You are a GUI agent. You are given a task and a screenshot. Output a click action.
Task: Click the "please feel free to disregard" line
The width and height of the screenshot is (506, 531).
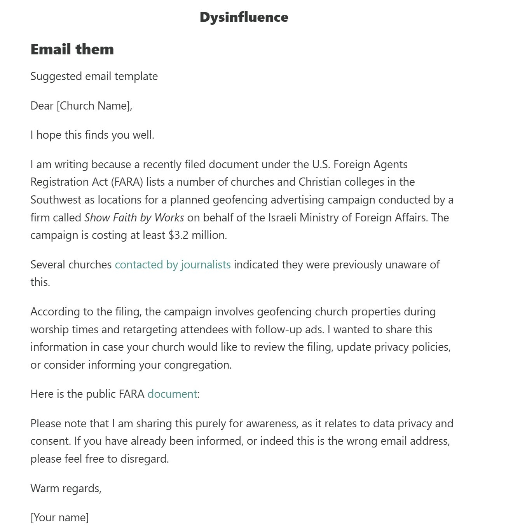point(99,459)
